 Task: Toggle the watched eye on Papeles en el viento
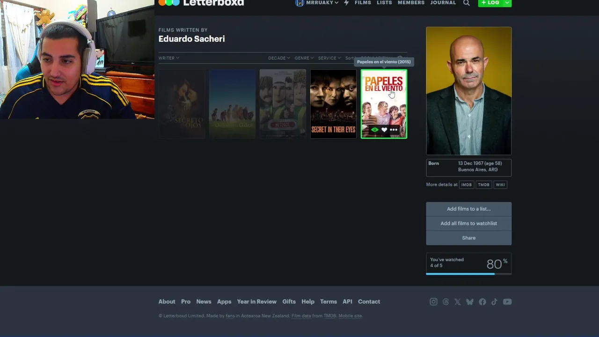tap(374, 130)
